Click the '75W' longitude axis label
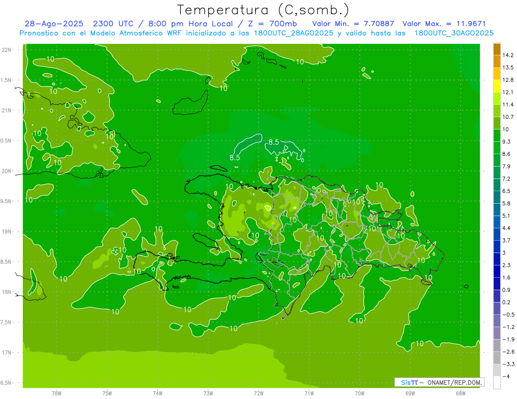The image size is (517, 399). pyautogui.click(x=107, y=393)
